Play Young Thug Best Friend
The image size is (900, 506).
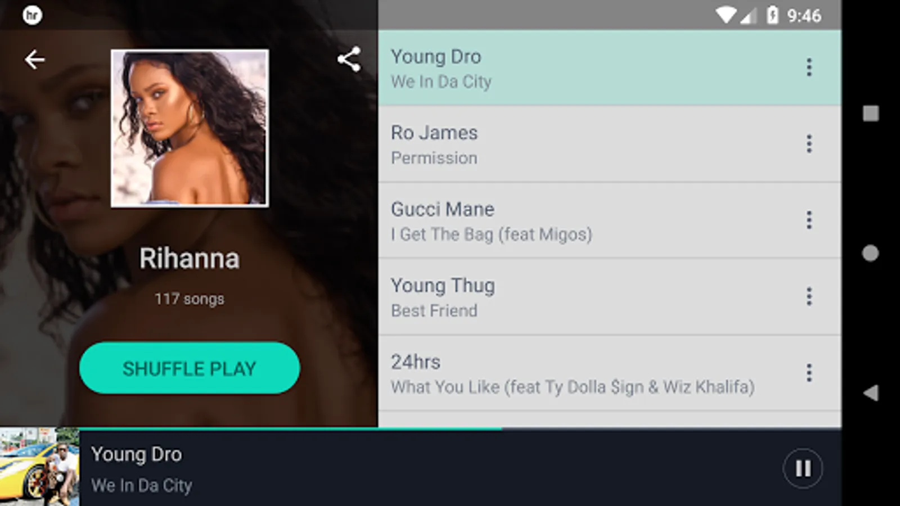coord(610,297)
